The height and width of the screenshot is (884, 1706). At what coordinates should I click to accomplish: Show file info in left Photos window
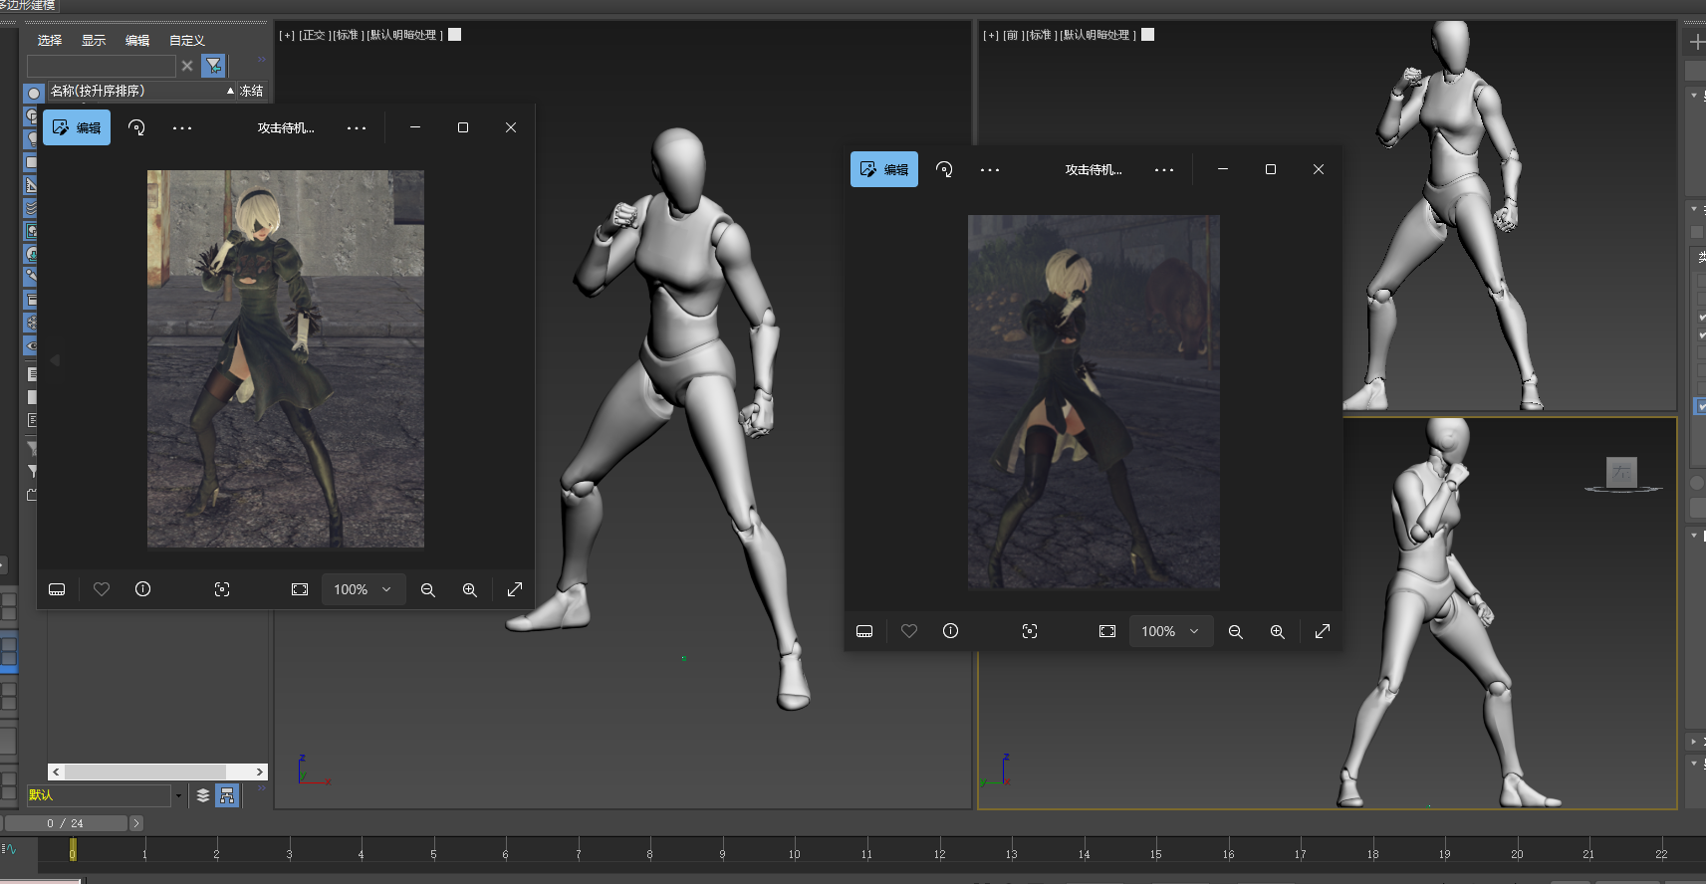pos(143,589)
